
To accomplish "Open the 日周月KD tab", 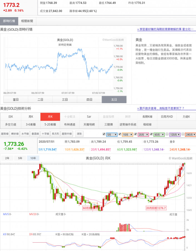I will pos(167,117).
